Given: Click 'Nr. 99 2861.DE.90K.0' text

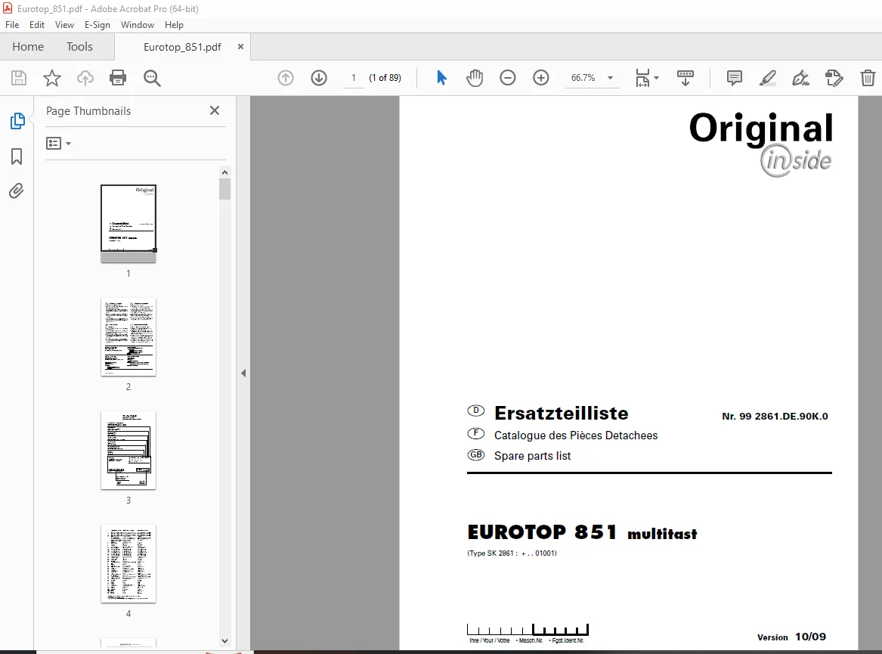Looking at the screenshot, I should [x=775, y=417].
